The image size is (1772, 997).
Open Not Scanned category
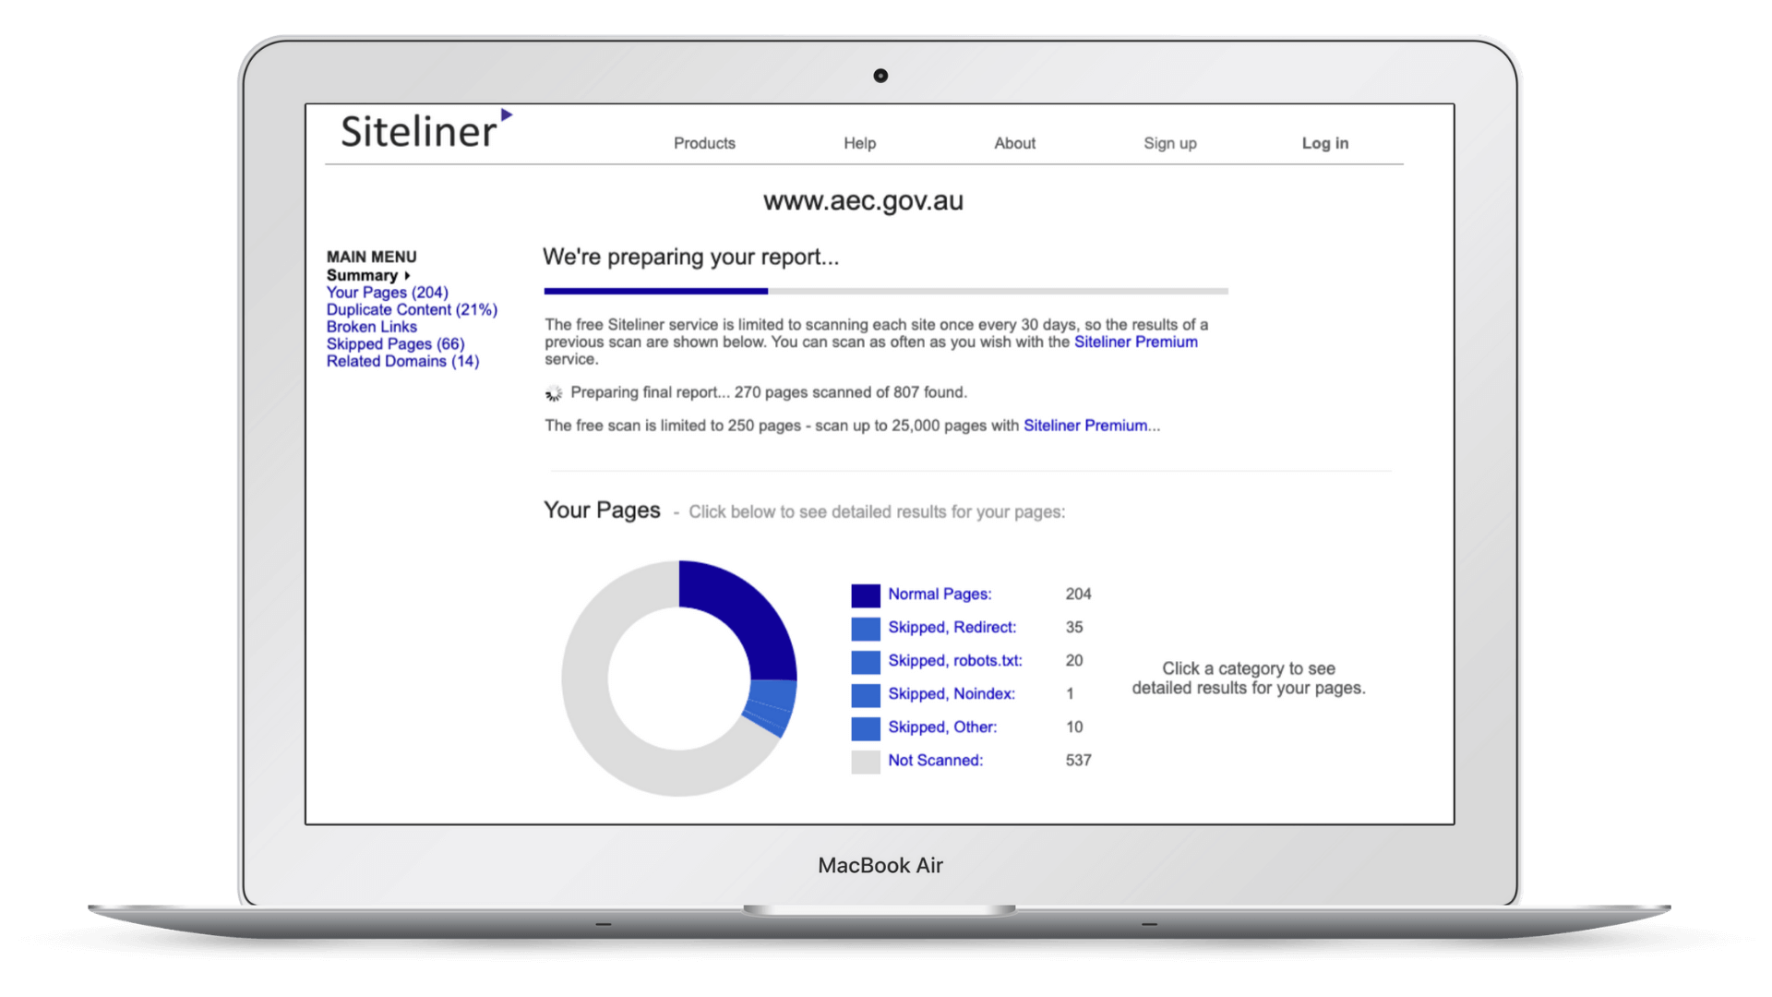click(935, 761)
